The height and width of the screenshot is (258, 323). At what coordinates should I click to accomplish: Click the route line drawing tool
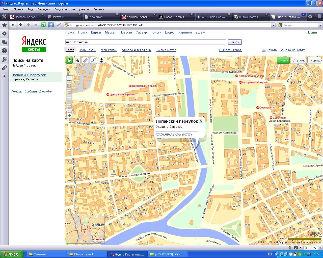pos(93,60)
